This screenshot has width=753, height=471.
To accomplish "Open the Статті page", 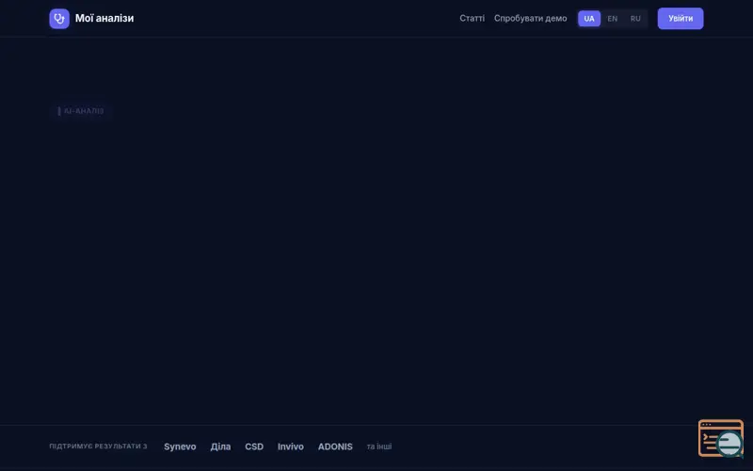I will (x=472, y=18).
